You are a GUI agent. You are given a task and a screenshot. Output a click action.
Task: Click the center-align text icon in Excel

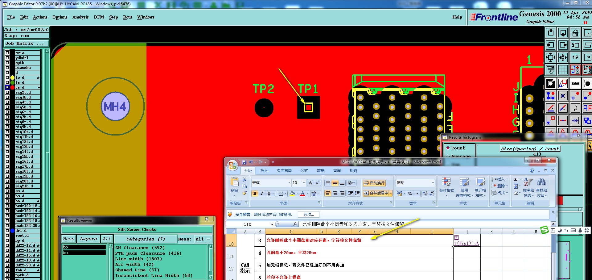pyautogui.click(x=335, y=193)
